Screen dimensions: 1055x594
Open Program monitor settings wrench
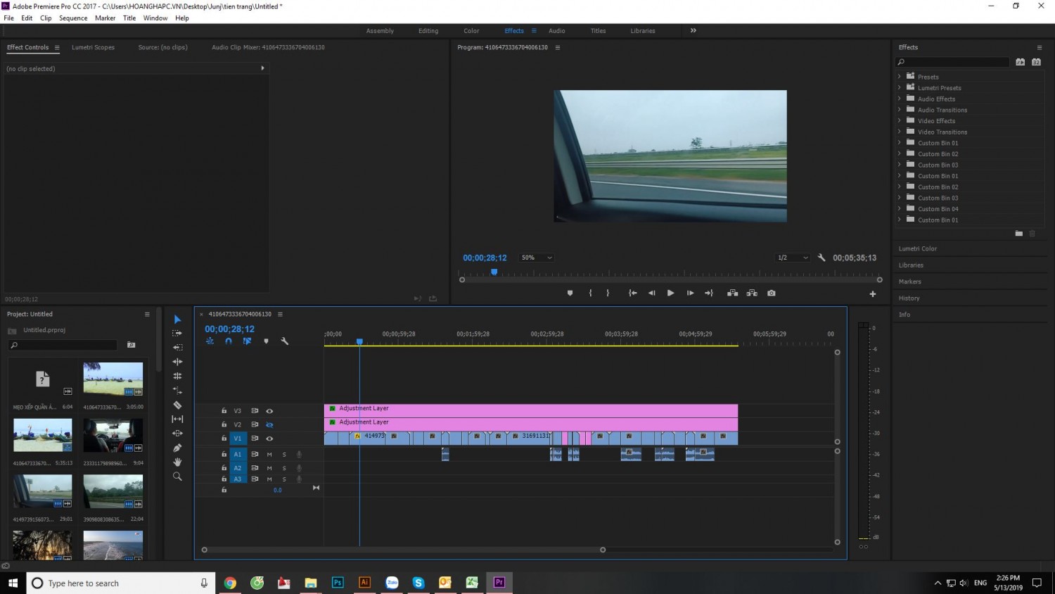coord(821,258)
